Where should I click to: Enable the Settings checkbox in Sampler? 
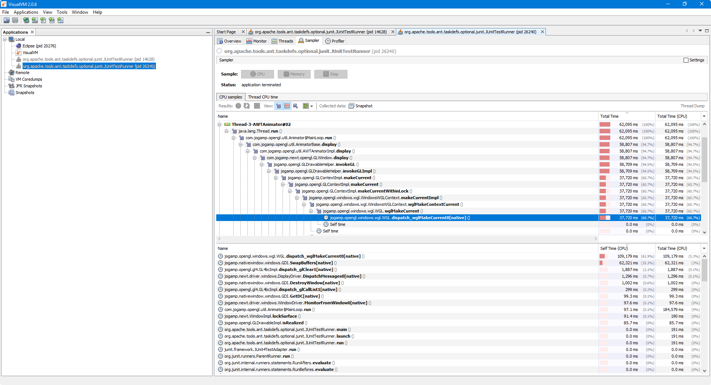tap(686, 60)
